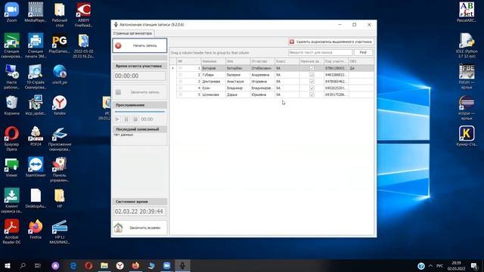The height and width of the screenshot is (272, 484).
Task: Click the Отчество column header
Action: (x=262, y=61)
